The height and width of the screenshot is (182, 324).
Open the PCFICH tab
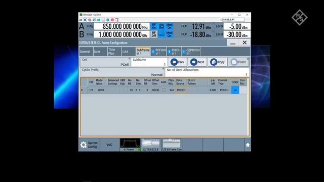point(158,52)
